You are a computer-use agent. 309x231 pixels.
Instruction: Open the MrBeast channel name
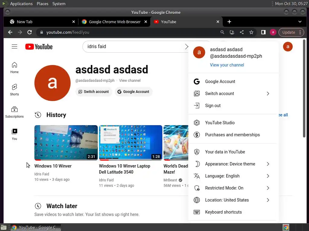click(170, 180)
